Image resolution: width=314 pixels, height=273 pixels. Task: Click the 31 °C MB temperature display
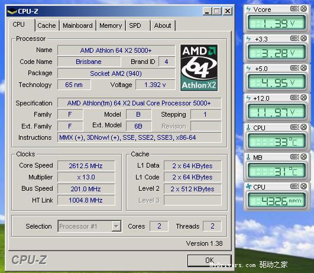276,171
